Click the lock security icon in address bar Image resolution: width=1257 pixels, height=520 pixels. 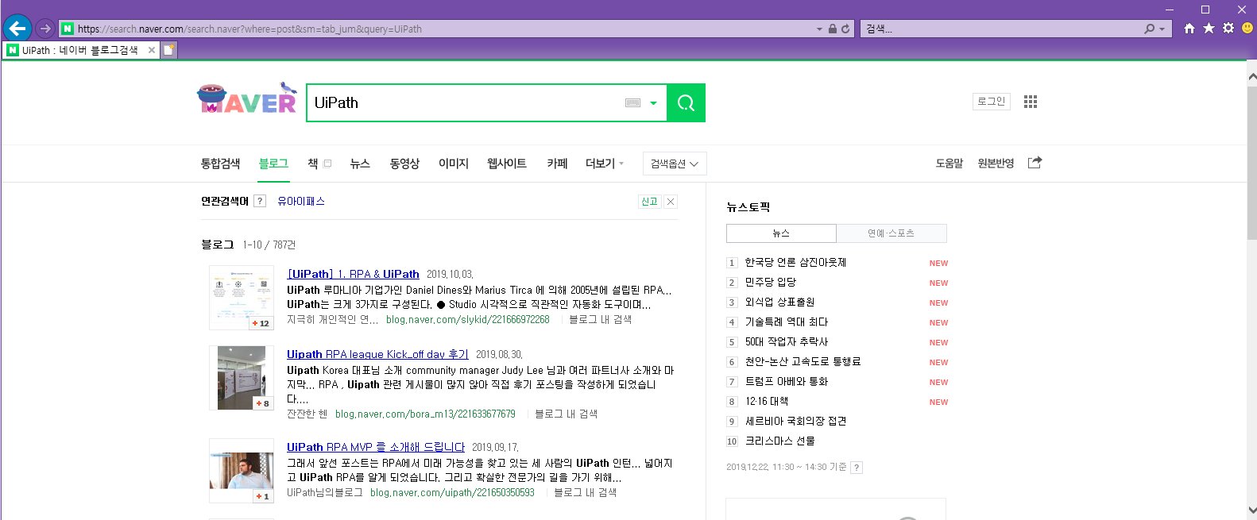point(833,29)
